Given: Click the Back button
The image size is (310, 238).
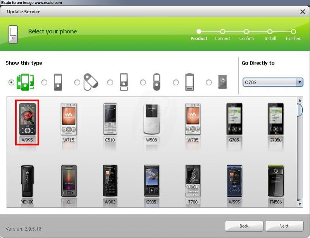Looking at the screenshot, I should click(244, 226).
